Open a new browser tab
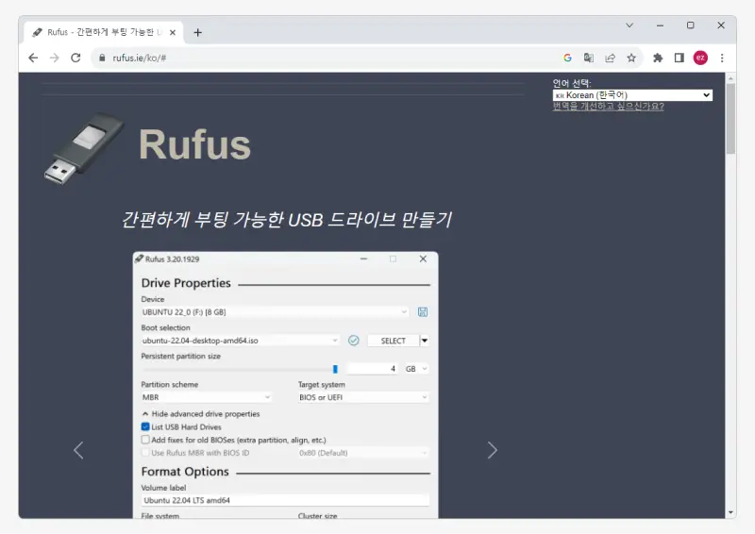This screenshot has width=755, height=534. (197, 32)
